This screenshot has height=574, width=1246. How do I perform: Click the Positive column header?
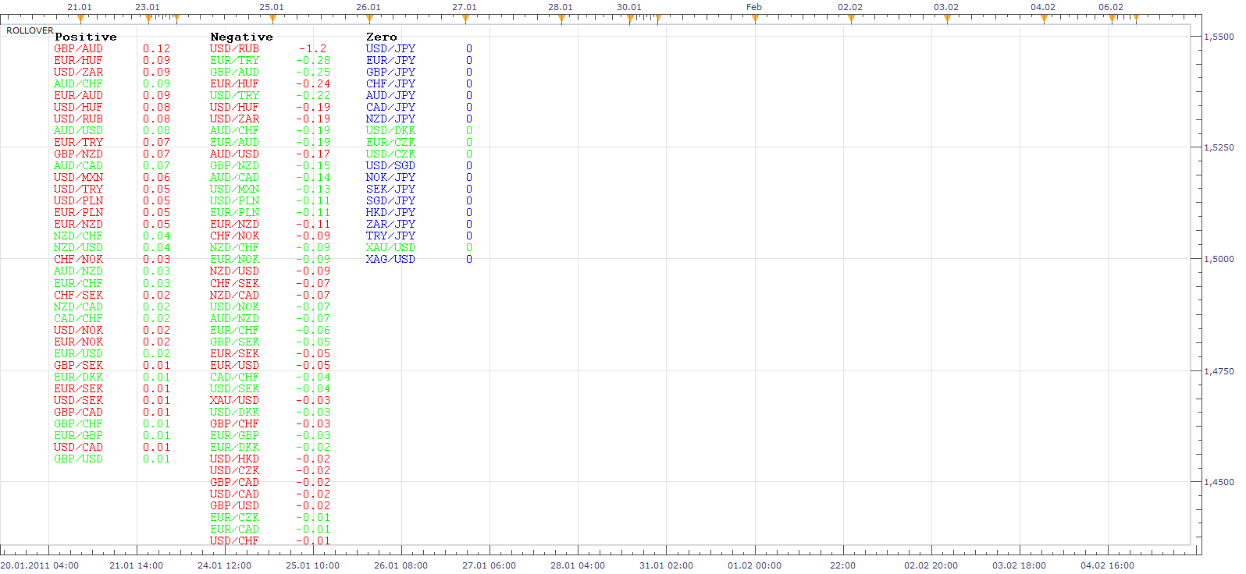[86, 37]
